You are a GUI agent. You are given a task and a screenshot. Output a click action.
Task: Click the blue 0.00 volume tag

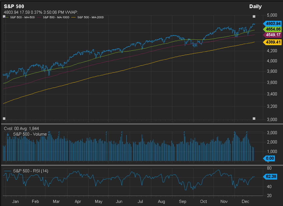pyautogui.click(x=269, y=158)
